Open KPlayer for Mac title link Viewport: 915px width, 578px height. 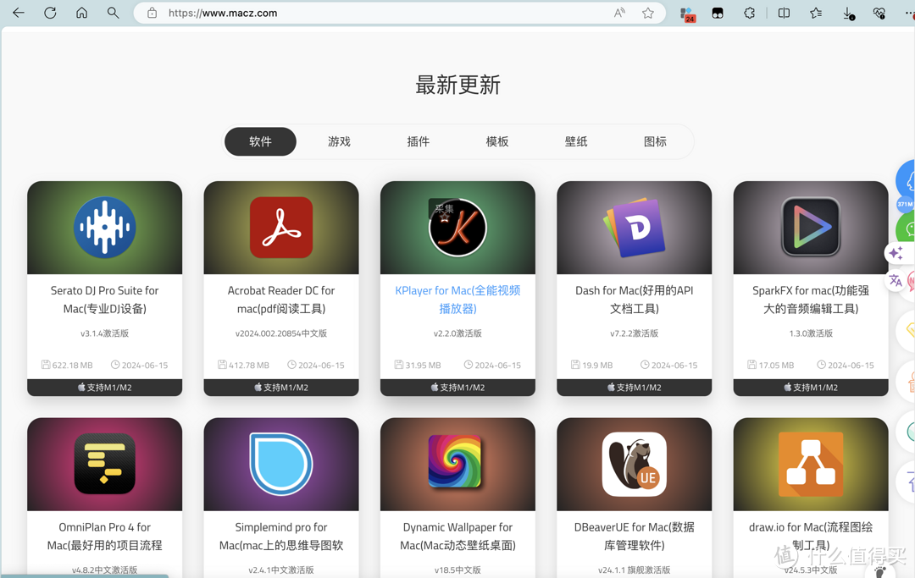point(457,300)
